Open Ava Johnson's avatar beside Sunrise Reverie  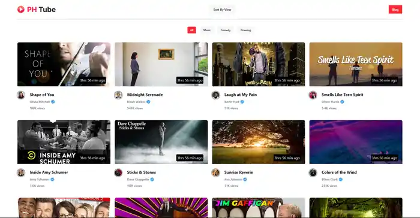coord(215,172)
